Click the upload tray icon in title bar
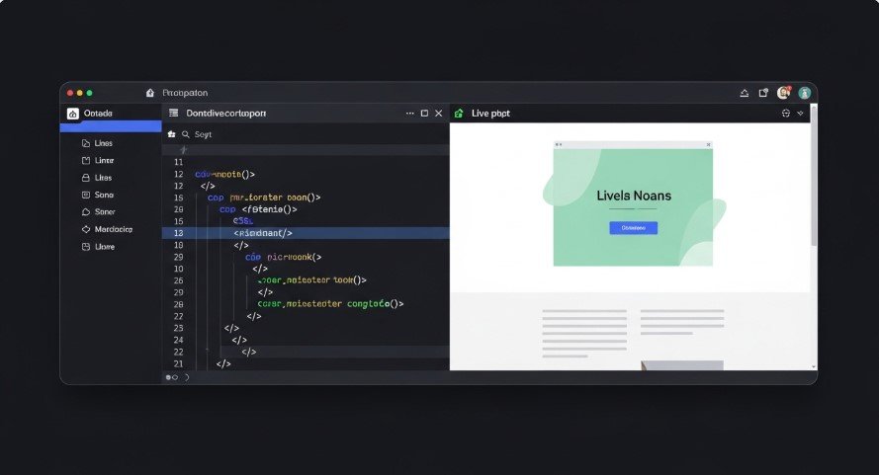This screenshot has height=475, width=879. (744, 93)
